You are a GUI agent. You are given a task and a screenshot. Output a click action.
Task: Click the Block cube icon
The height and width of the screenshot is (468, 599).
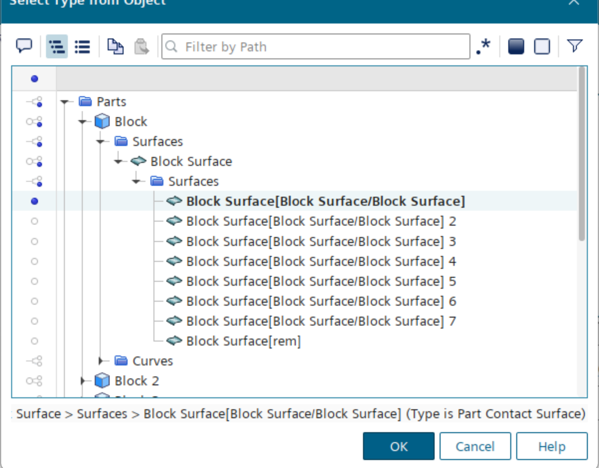[102, 121]
